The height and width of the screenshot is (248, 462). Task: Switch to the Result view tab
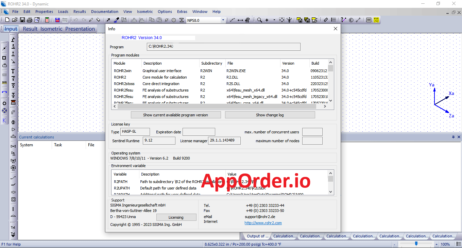[x=30, y=29]
